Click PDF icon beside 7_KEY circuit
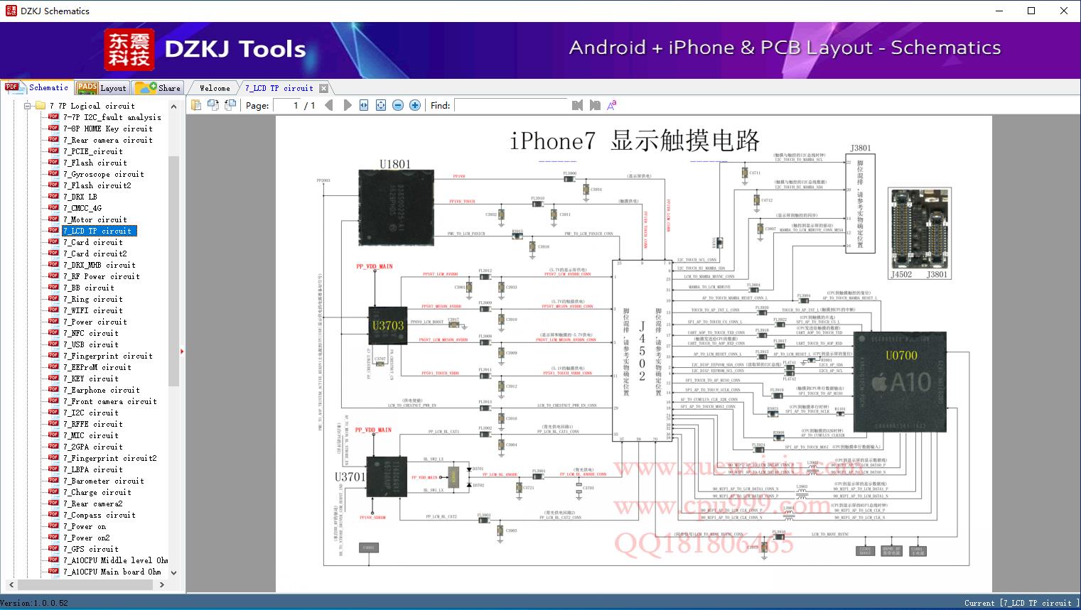The image size is (1081, 610). [x=53, y=378]
